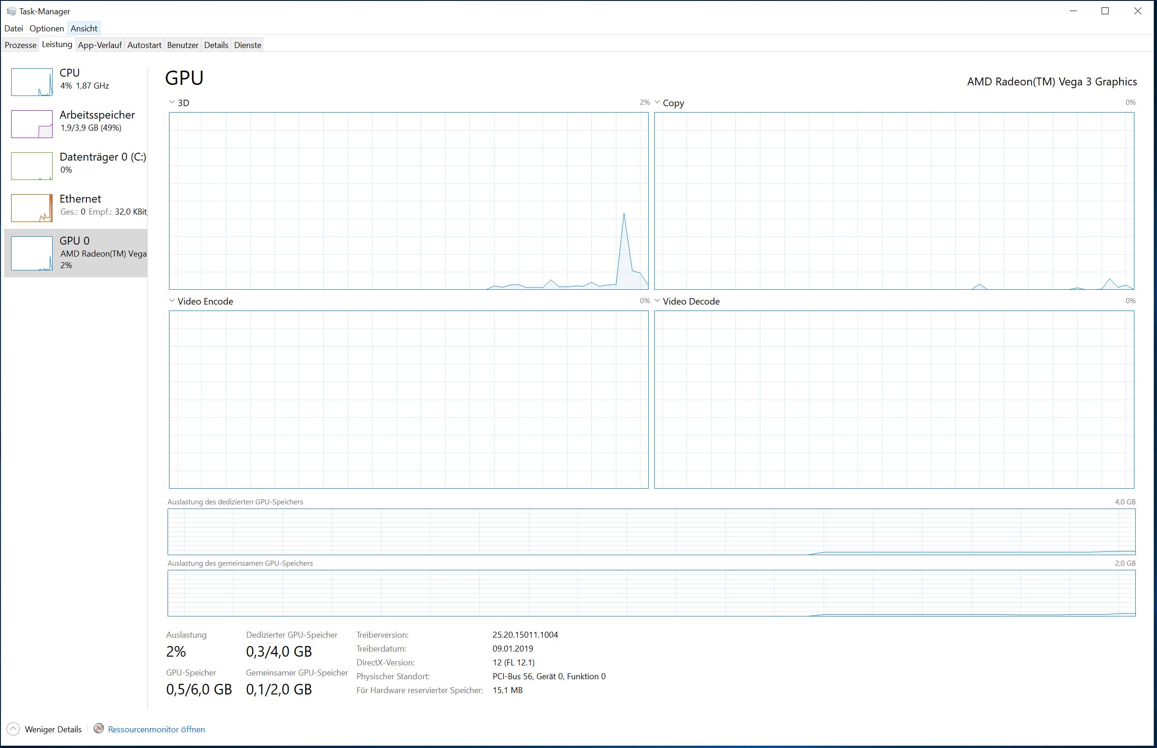Collapse the Copy graph section
This screenshot has height=748, width=1157.
point(657,102)
